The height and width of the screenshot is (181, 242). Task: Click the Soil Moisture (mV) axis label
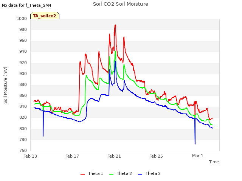(x=5, y=85)
